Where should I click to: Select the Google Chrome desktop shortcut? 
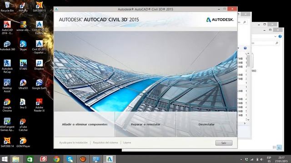pyautogui.click(x=7, y=105)
